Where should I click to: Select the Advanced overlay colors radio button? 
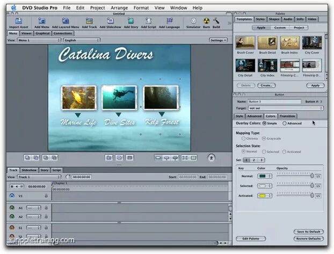pos(285,123)
